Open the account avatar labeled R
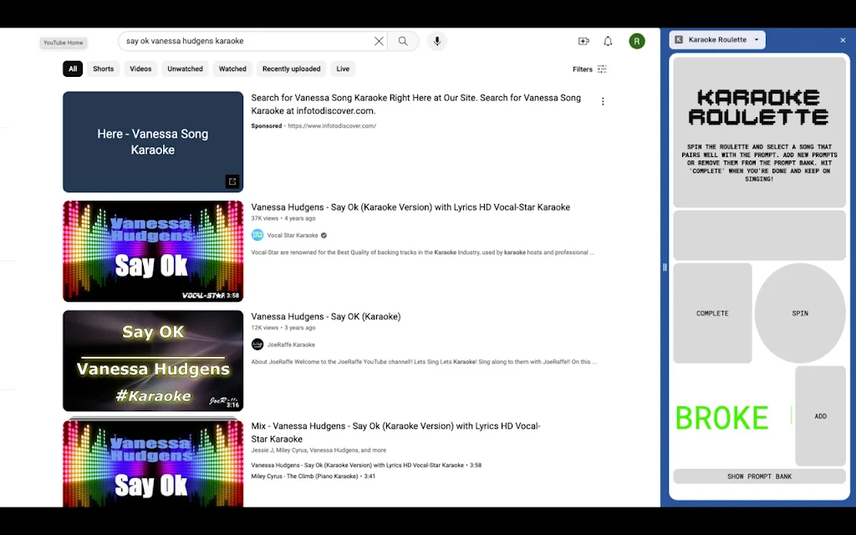Screen dimensions: 856x535 (636, 41)
